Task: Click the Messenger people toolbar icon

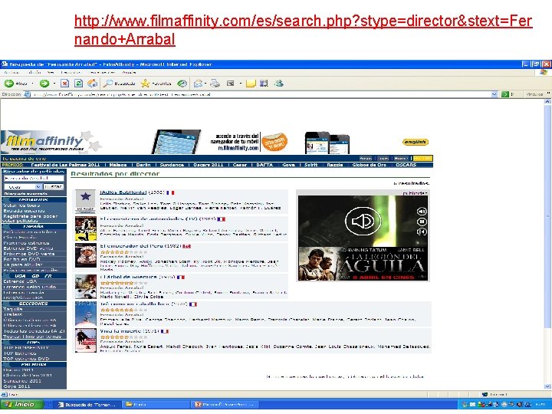Action: point(279,84)
